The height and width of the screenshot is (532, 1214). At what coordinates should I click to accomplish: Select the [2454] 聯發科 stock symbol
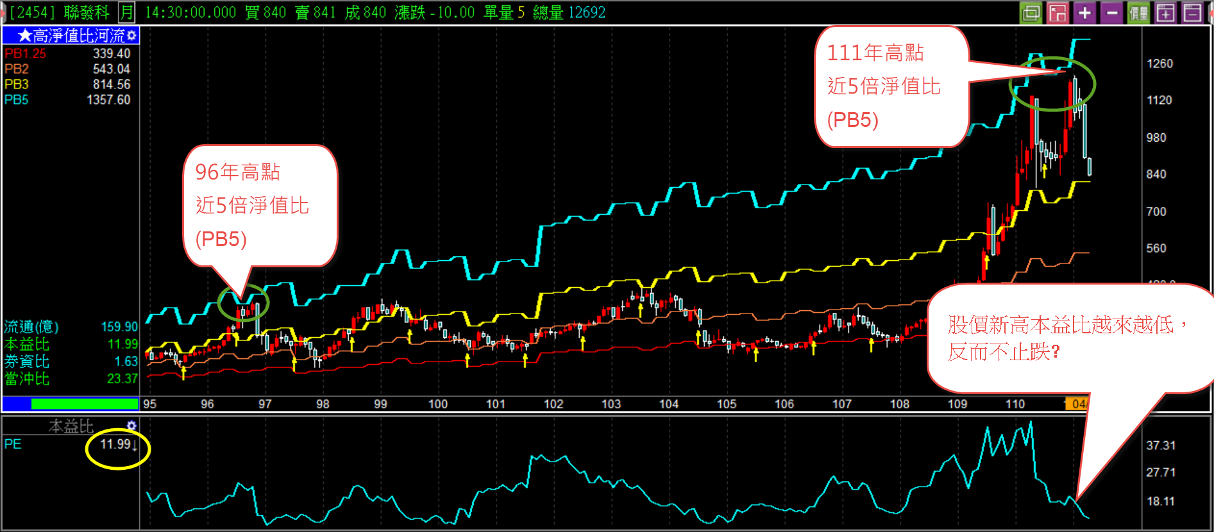59,12
